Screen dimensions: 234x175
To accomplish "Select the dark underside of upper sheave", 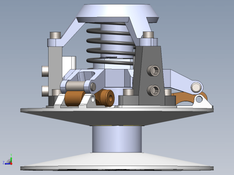I will pyautogui.click(x=117, y=118).
